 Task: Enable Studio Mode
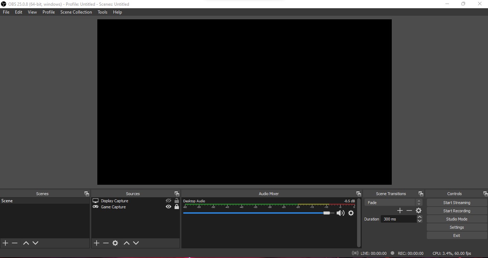click(457, 219)
